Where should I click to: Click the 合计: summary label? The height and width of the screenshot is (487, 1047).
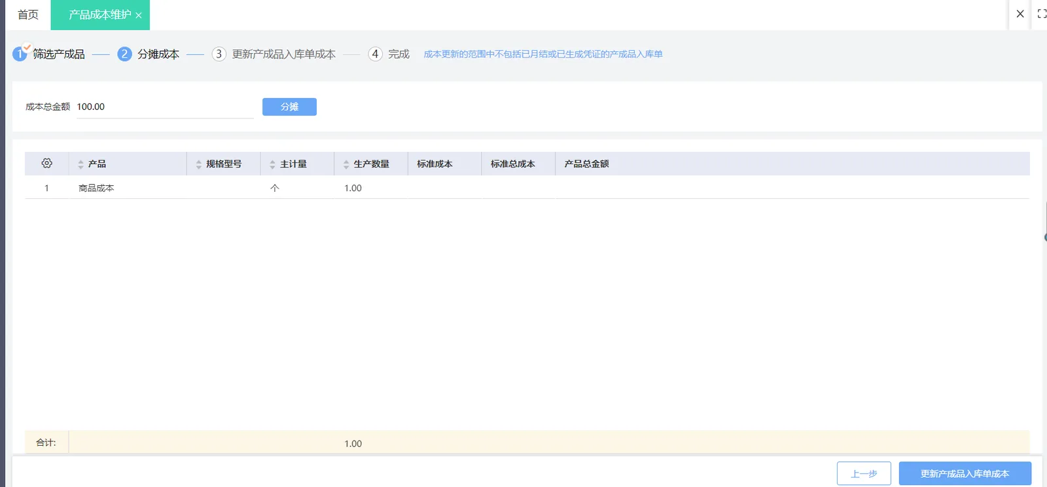click(x=46, y=442)
